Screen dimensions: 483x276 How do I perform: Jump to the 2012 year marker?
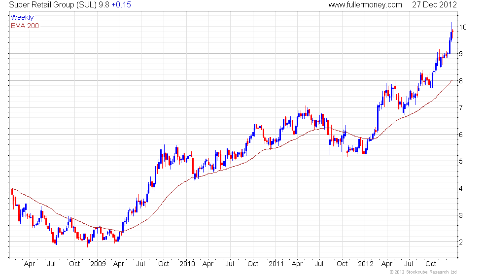point(365,264)
